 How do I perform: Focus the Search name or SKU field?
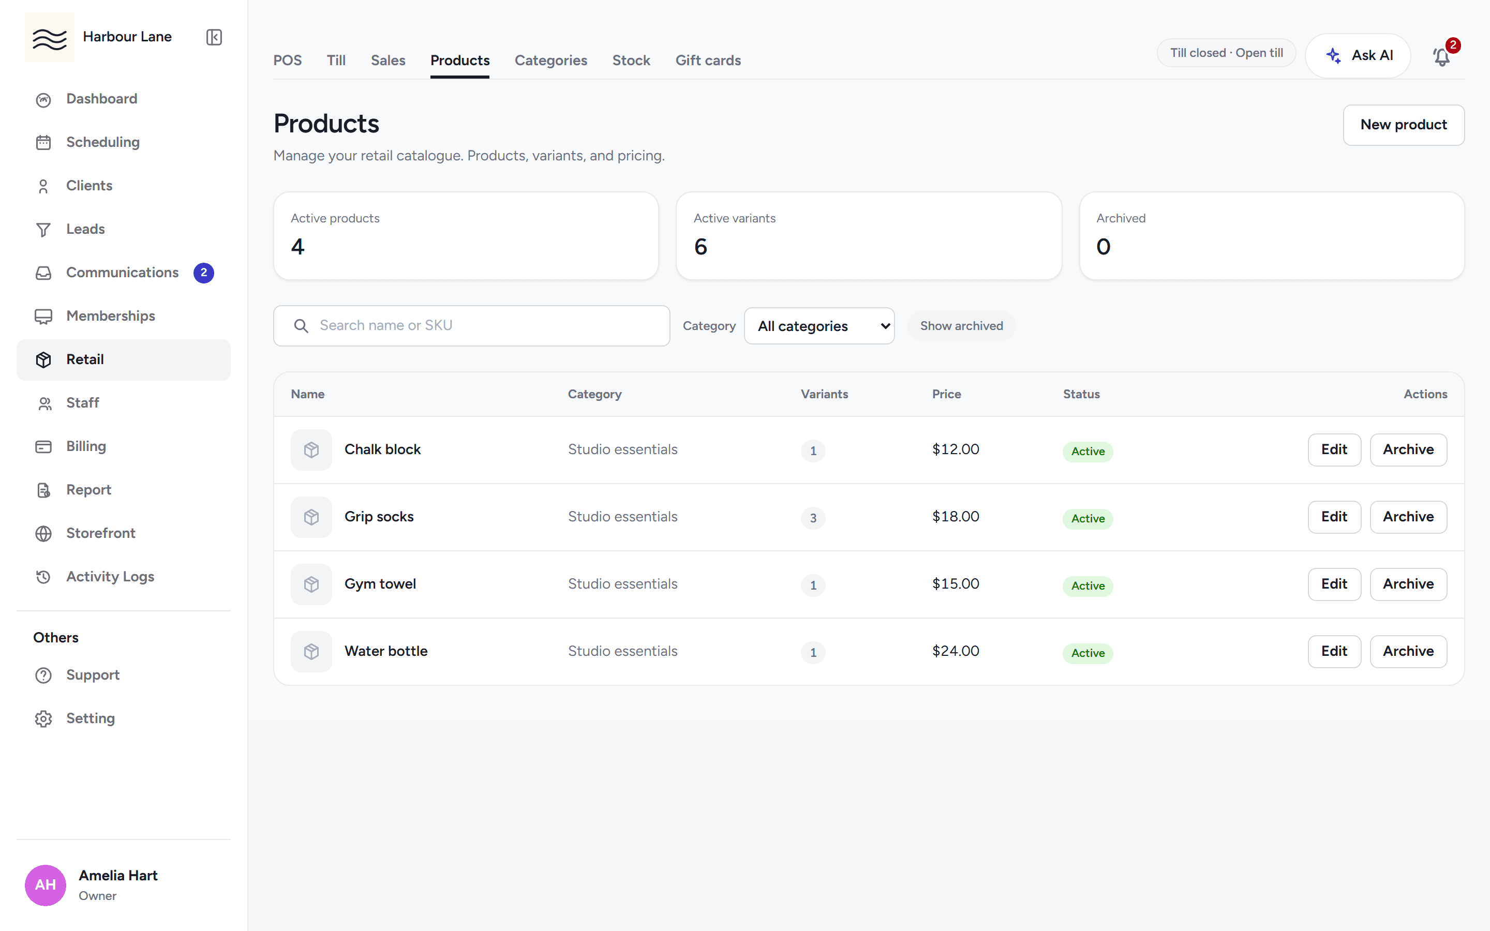[x=472, y=326]
